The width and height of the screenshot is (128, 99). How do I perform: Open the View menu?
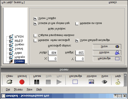coord(29,90)
